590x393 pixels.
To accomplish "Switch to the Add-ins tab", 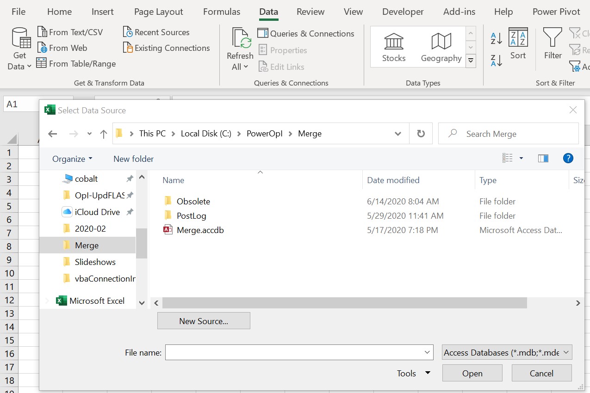I will click(460, 12).
